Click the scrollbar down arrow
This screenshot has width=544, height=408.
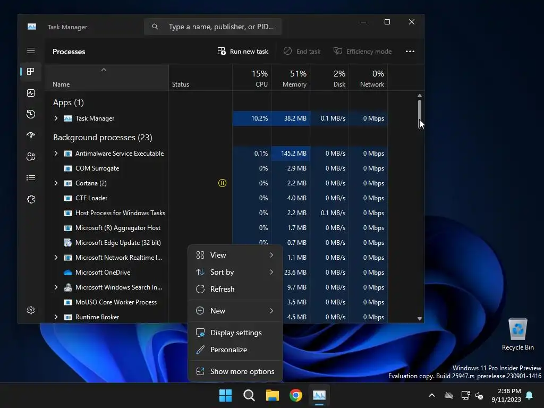coord(420,319)
